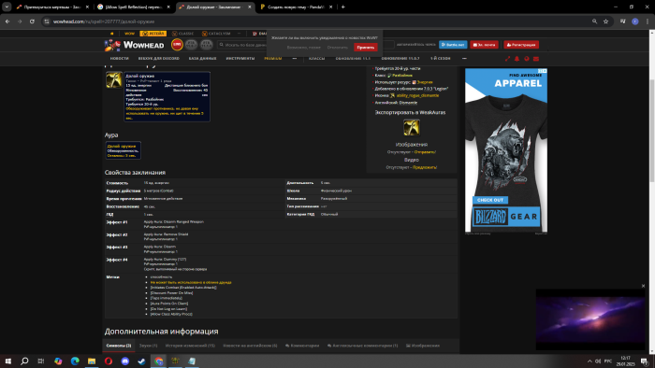Switch to Cataclysm game version

216,34
